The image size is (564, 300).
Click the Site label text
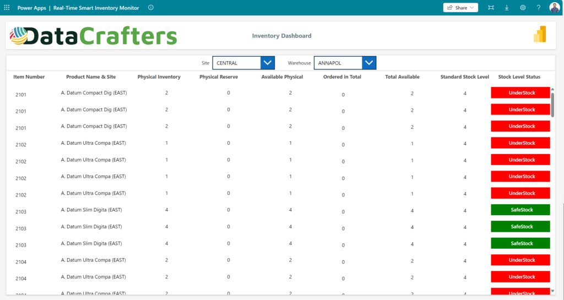(205, 63)
